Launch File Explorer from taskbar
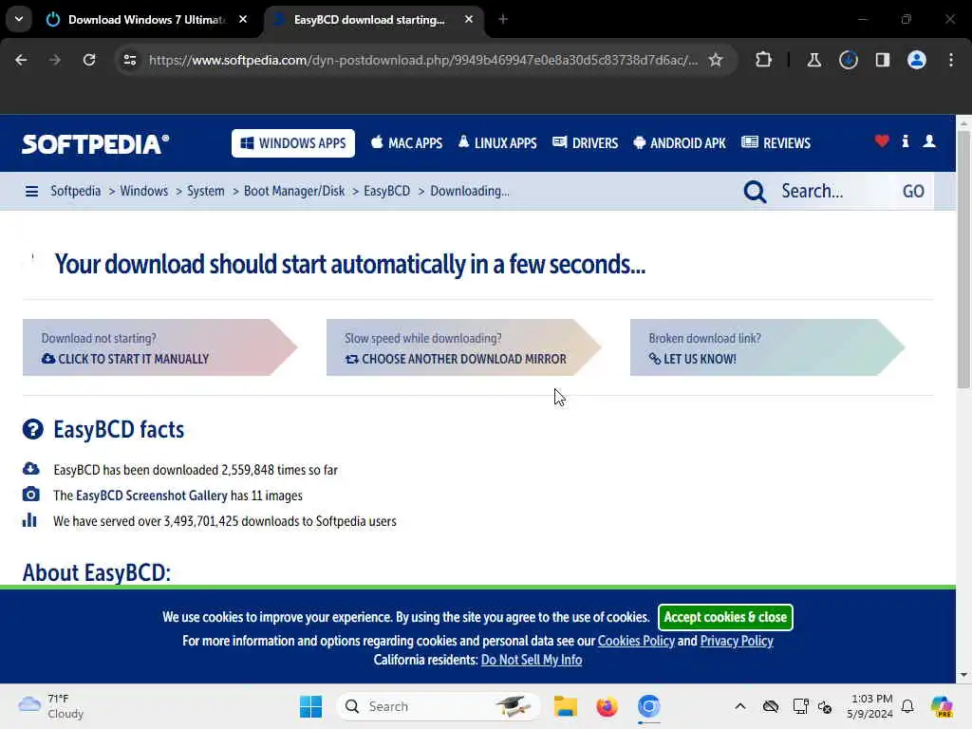This screenshot has height=729, width=972. (x=566, y=706)
